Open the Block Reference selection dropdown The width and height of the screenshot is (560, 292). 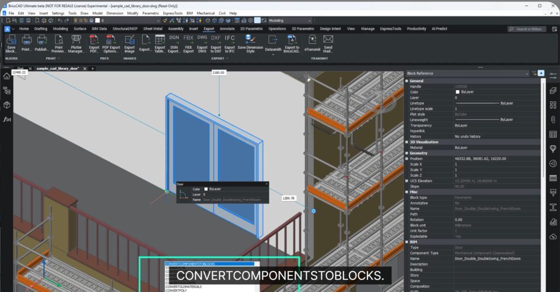(467, 73)
